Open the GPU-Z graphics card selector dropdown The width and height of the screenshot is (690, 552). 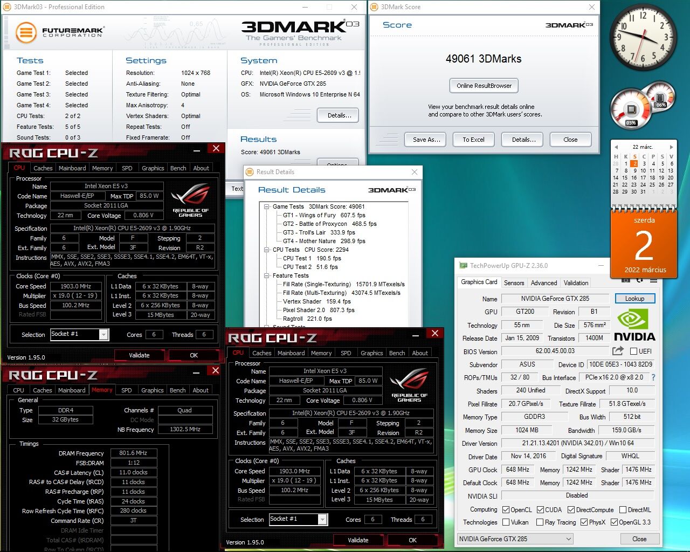tap(515, 539)
